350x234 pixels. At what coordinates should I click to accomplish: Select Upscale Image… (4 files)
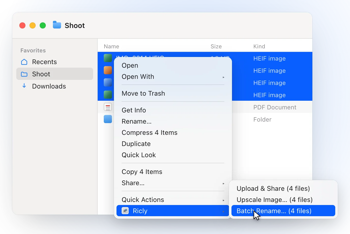click(283, 200)
